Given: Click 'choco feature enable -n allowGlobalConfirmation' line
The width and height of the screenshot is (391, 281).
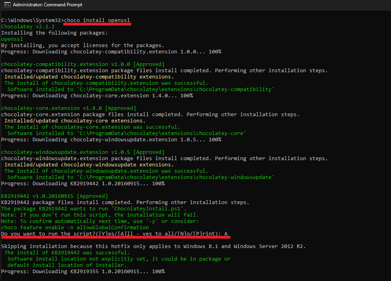Looking at the screenshot, I should coord(75,228).
